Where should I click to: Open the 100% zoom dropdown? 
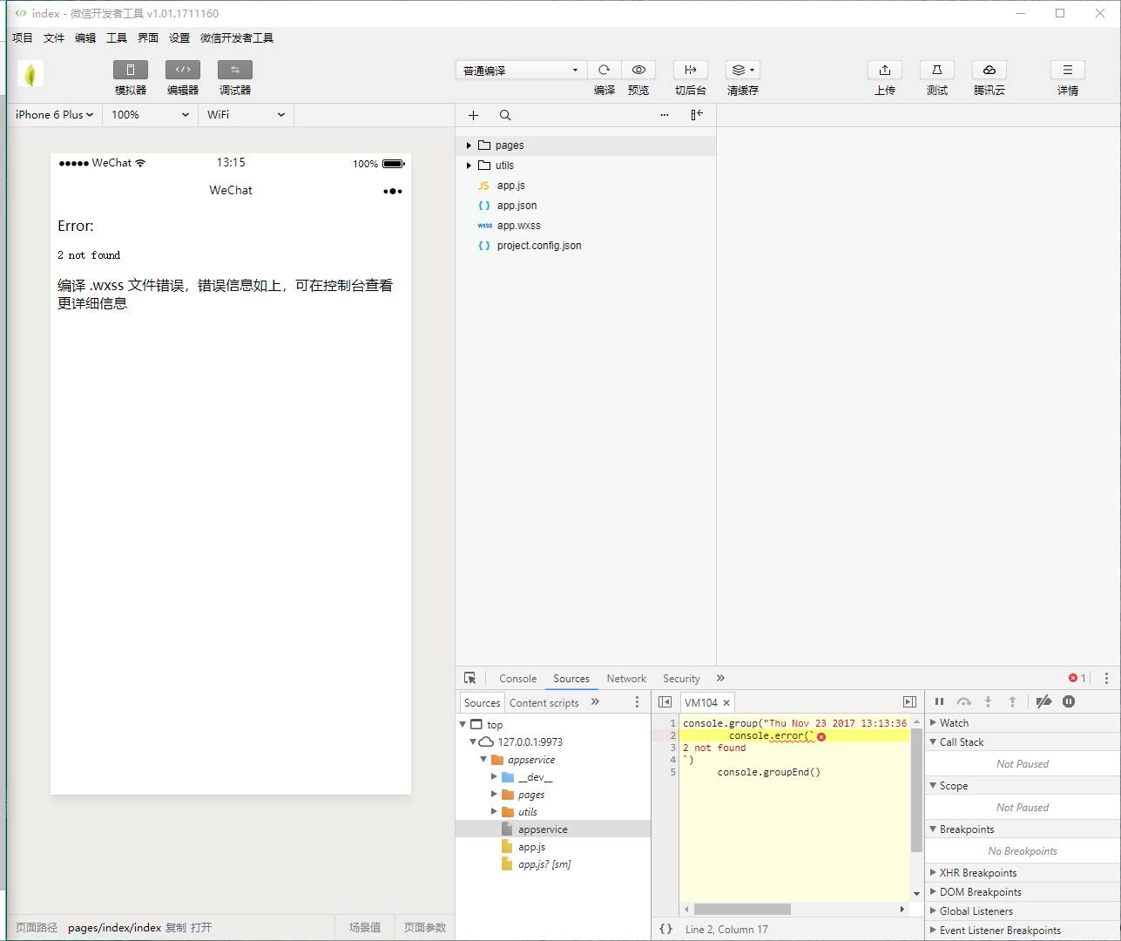(150, 114)
